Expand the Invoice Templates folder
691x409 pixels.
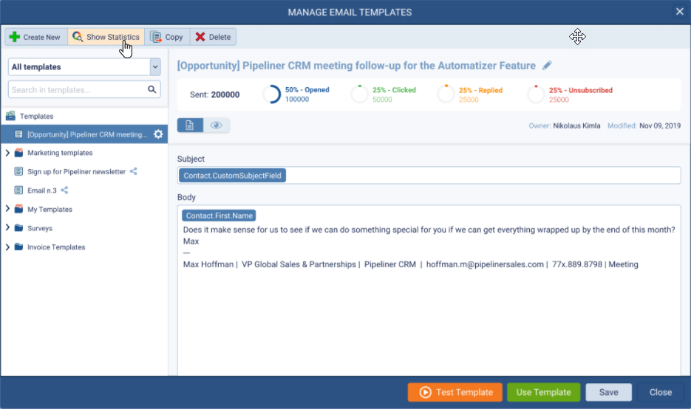pos(8,247)
